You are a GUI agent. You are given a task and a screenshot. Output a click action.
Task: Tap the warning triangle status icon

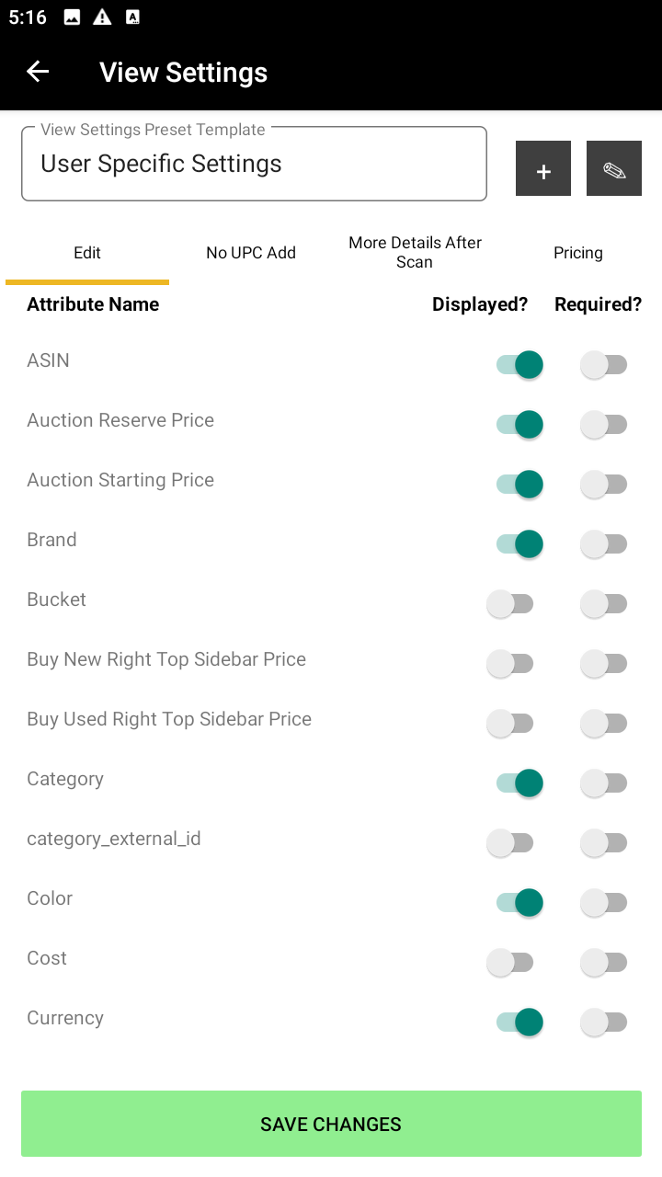click(102, 17)
